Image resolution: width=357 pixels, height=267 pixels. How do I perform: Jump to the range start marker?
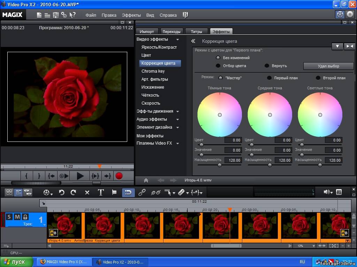pos(51,176)
